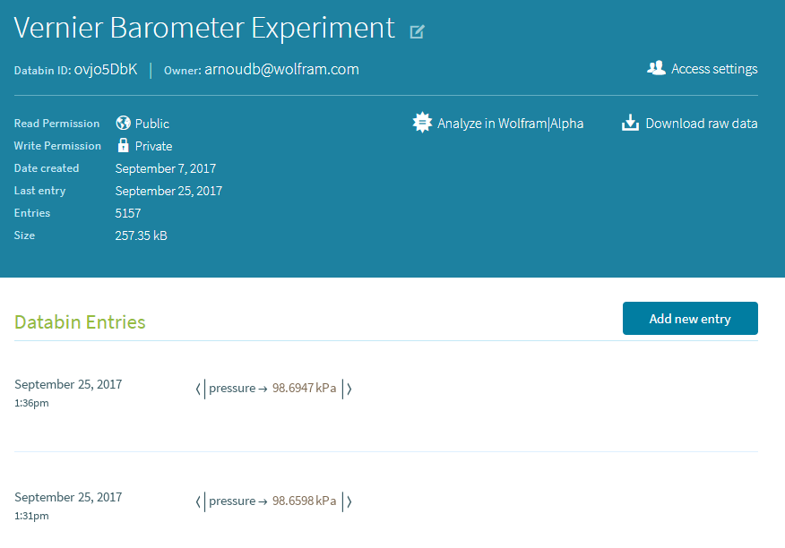The image size is (785, 548).
Task: Select date created September 7, 2017
Action: (166, 168)
